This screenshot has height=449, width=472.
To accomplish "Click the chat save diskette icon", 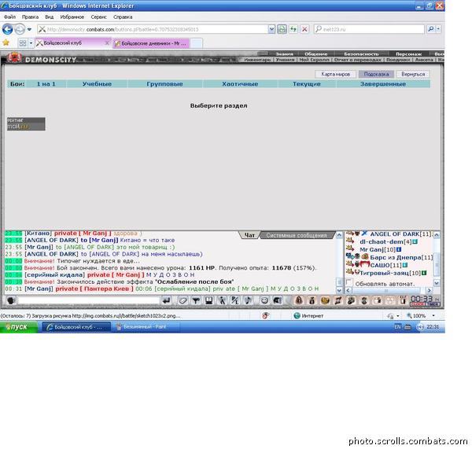I will tap(209, 300).
